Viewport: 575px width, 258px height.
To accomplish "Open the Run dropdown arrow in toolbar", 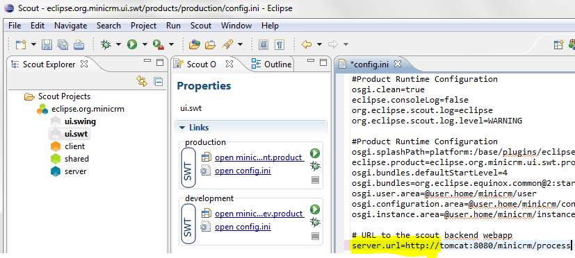I will pos(145,44).
